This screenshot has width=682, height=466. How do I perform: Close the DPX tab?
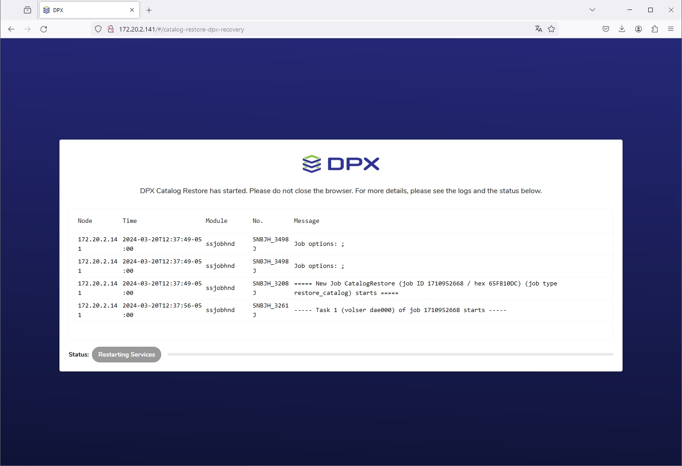132,10
